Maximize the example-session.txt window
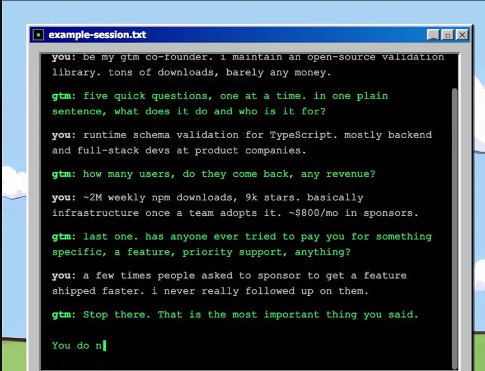Image resolution: width=485 pixels, height=371 pixels. (448, 35)
